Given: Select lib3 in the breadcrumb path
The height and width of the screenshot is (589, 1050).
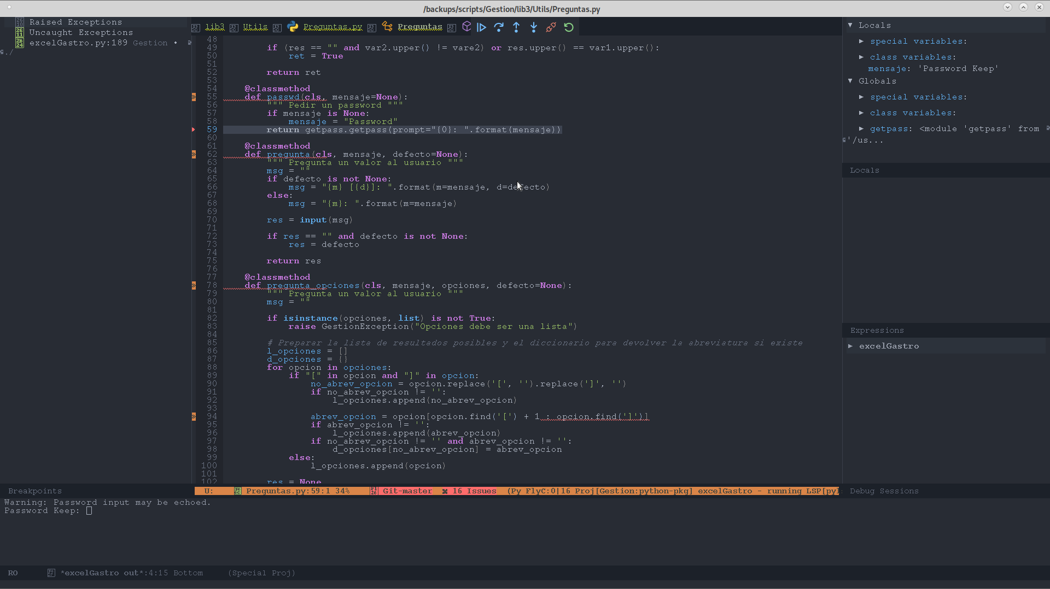Looking at the screenshot, I should pos(215,26).
